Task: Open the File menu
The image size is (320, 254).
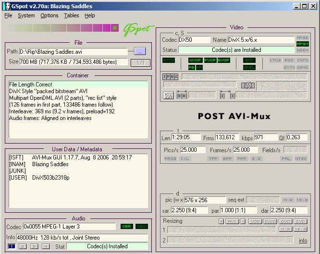Action: [8, 15]
